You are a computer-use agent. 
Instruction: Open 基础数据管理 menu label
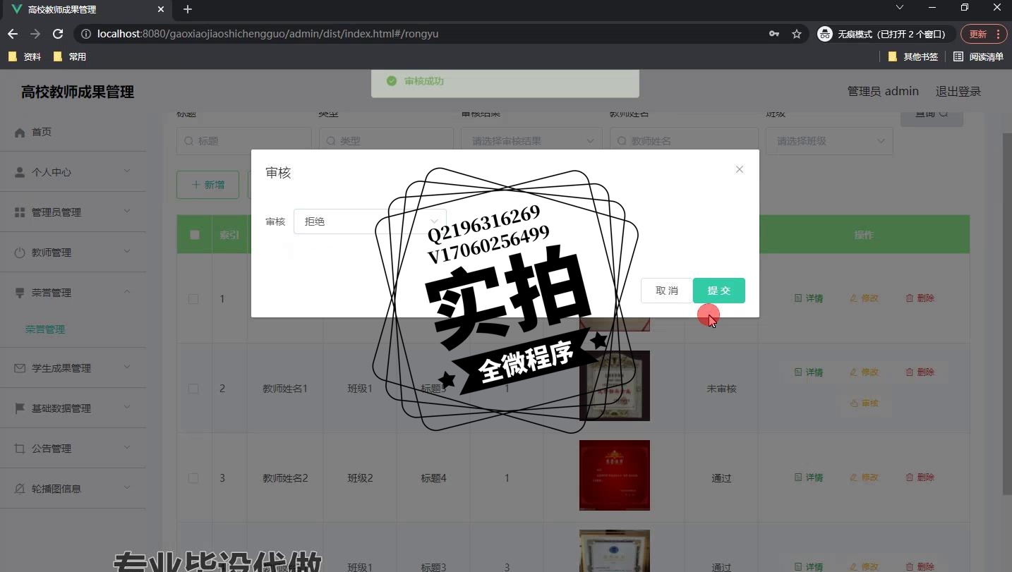tap(61, 408)
